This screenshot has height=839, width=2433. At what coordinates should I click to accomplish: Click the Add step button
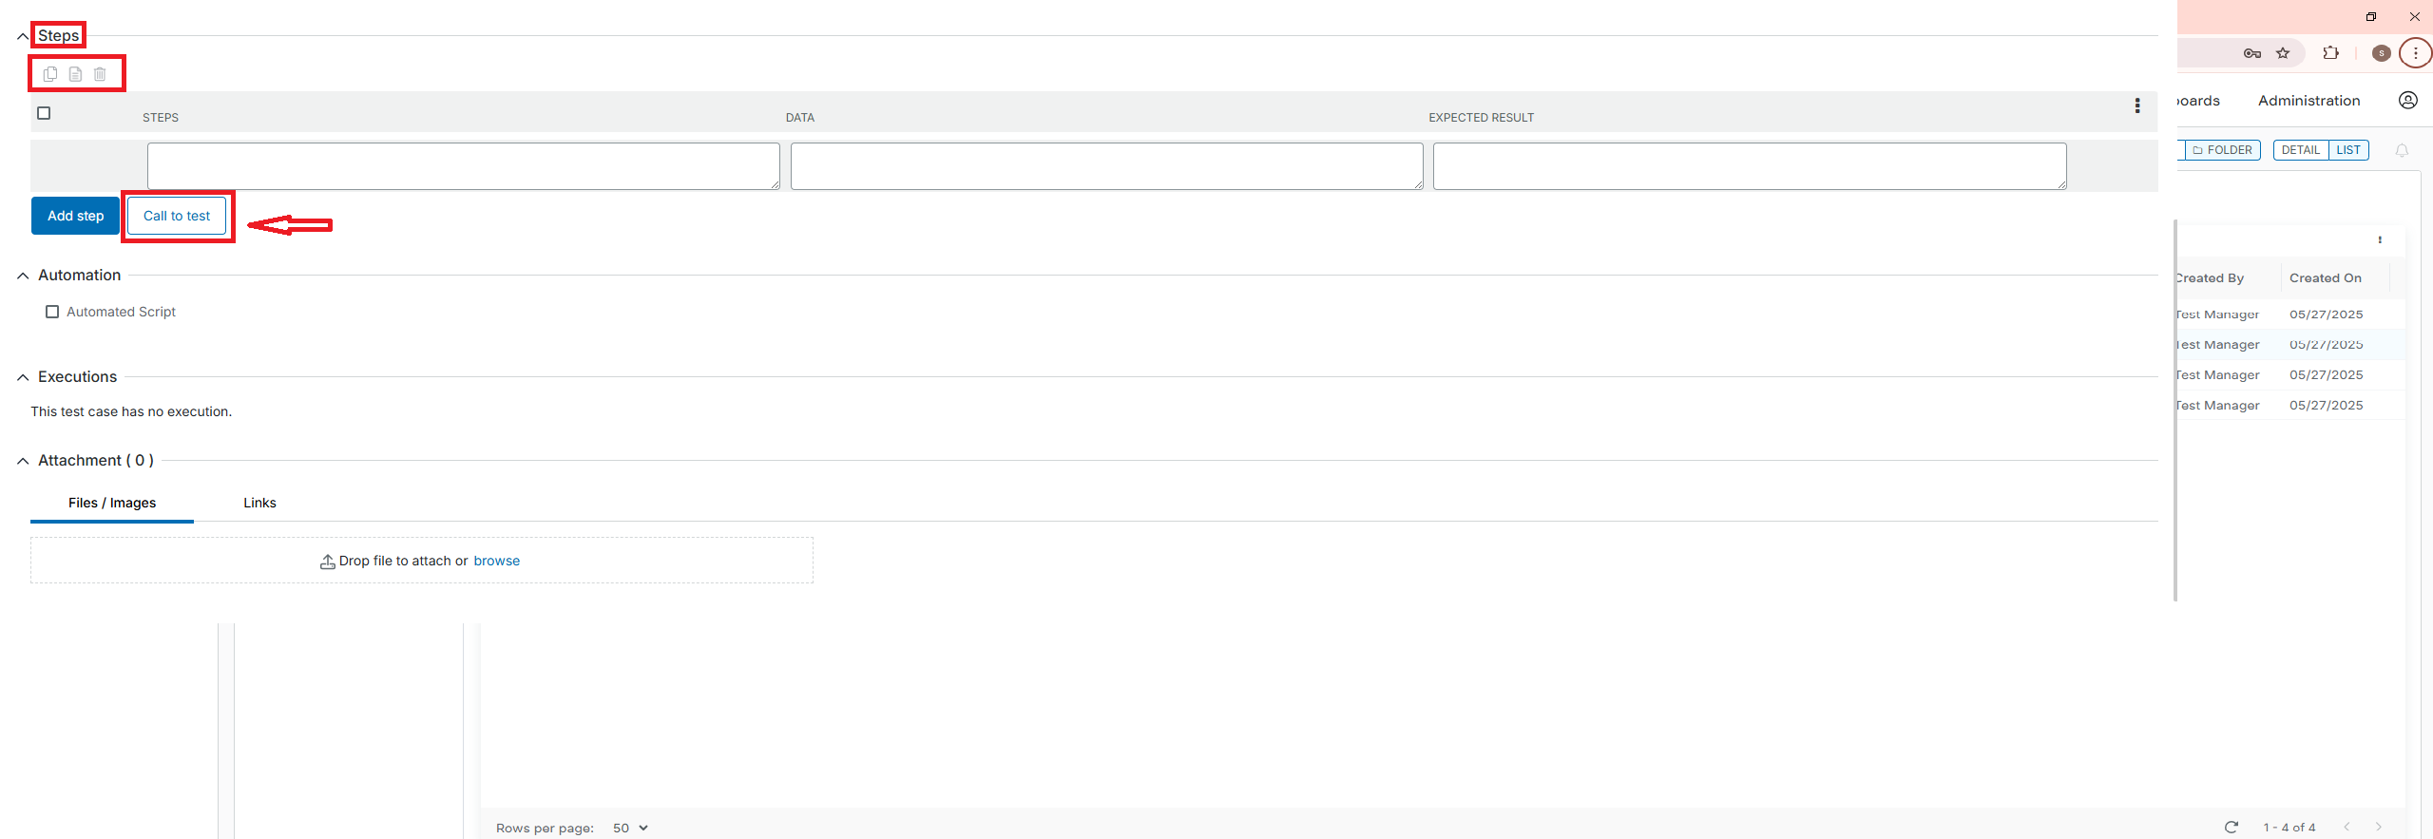pyautogui.click(x=74, y=216)
